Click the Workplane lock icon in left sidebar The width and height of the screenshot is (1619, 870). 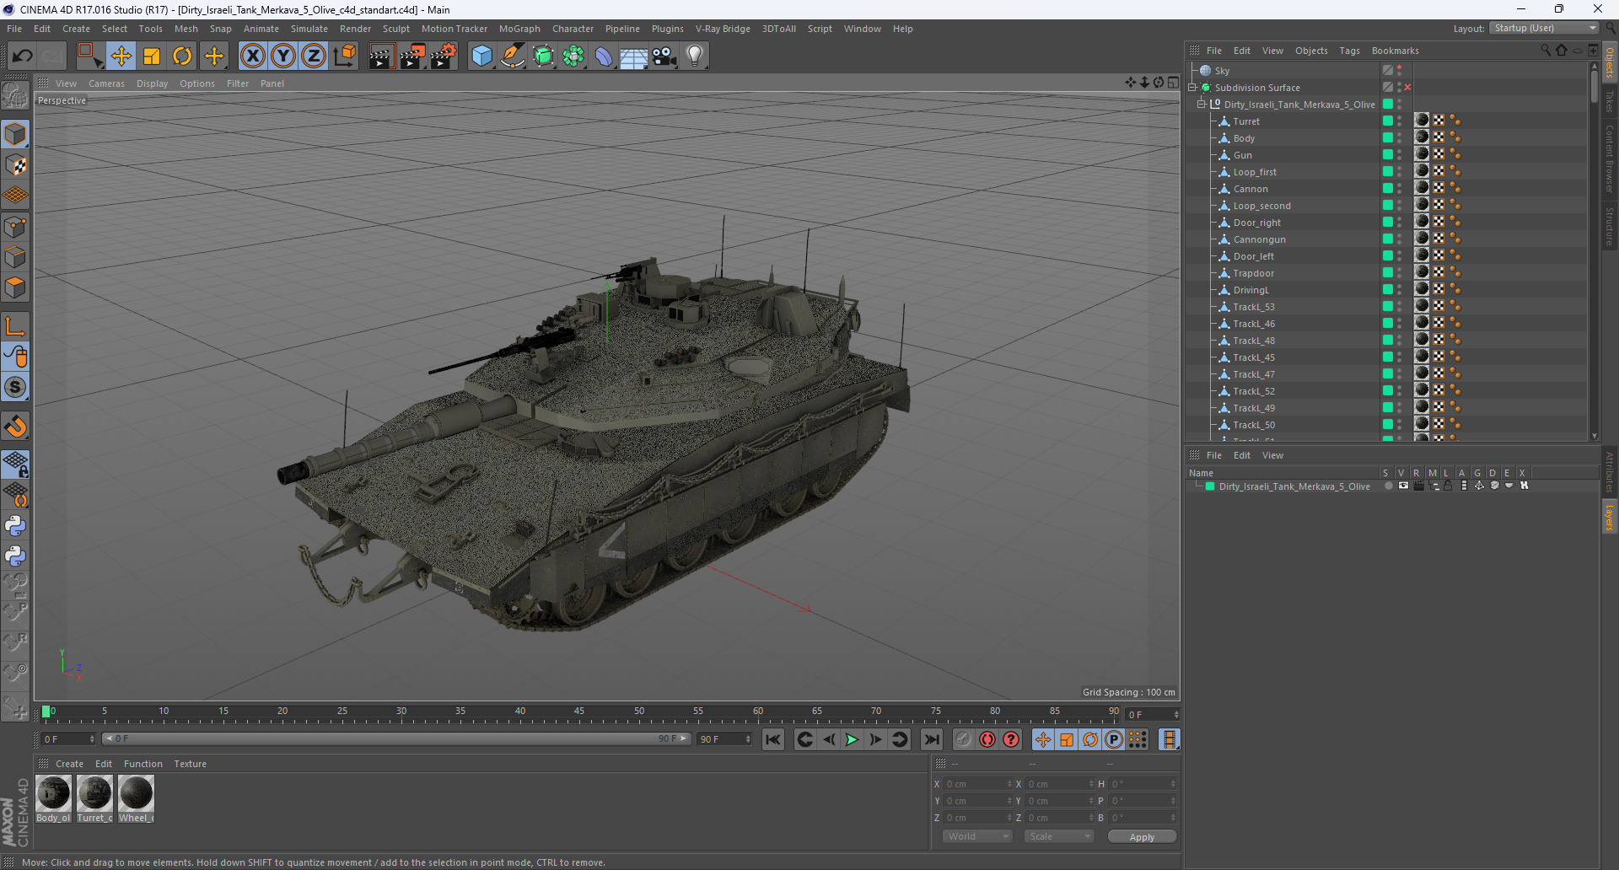coord(15,464)
